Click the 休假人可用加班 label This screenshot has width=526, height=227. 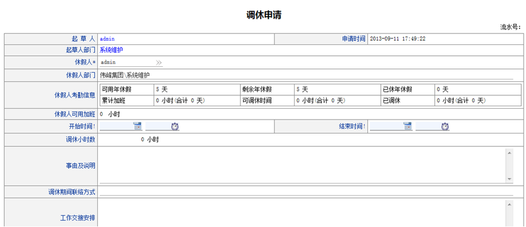tap(75, 114)
